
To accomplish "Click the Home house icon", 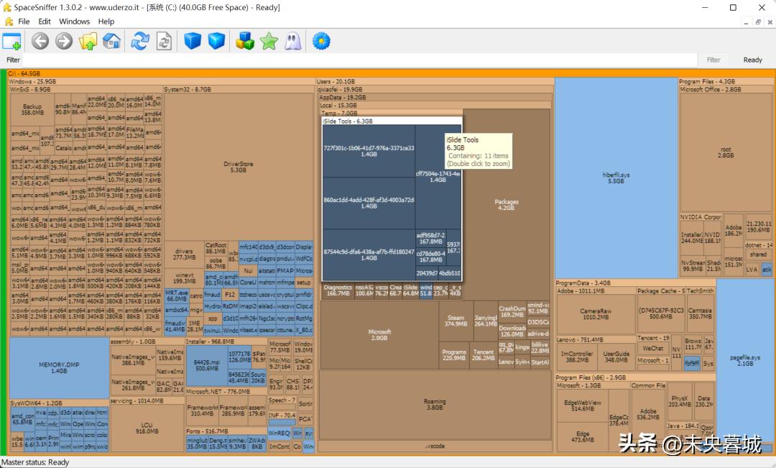I will click(x=111, y=42).
